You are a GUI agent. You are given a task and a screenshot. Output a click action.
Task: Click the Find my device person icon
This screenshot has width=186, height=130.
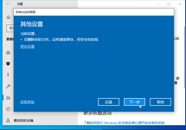8,120
